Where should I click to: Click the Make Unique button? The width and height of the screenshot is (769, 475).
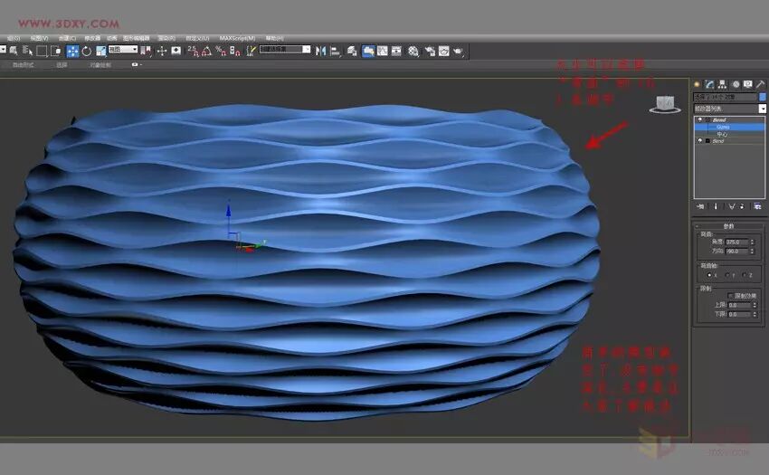pos(732,206)
